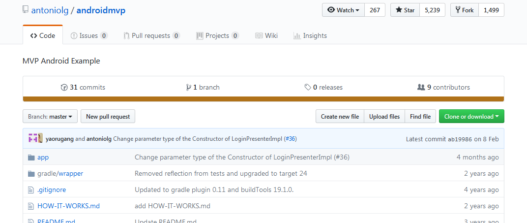
Task: Open the app row commit message about LoginPresenterImpl
Action: (242, 157)
